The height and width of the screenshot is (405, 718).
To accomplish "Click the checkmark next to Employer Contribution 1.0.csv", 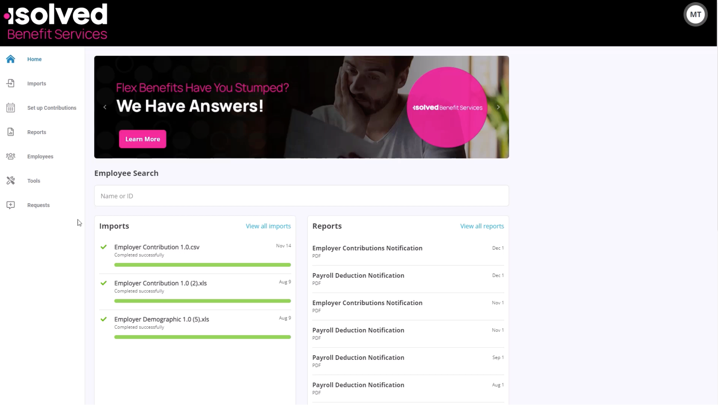I will [x=104, y=247].
